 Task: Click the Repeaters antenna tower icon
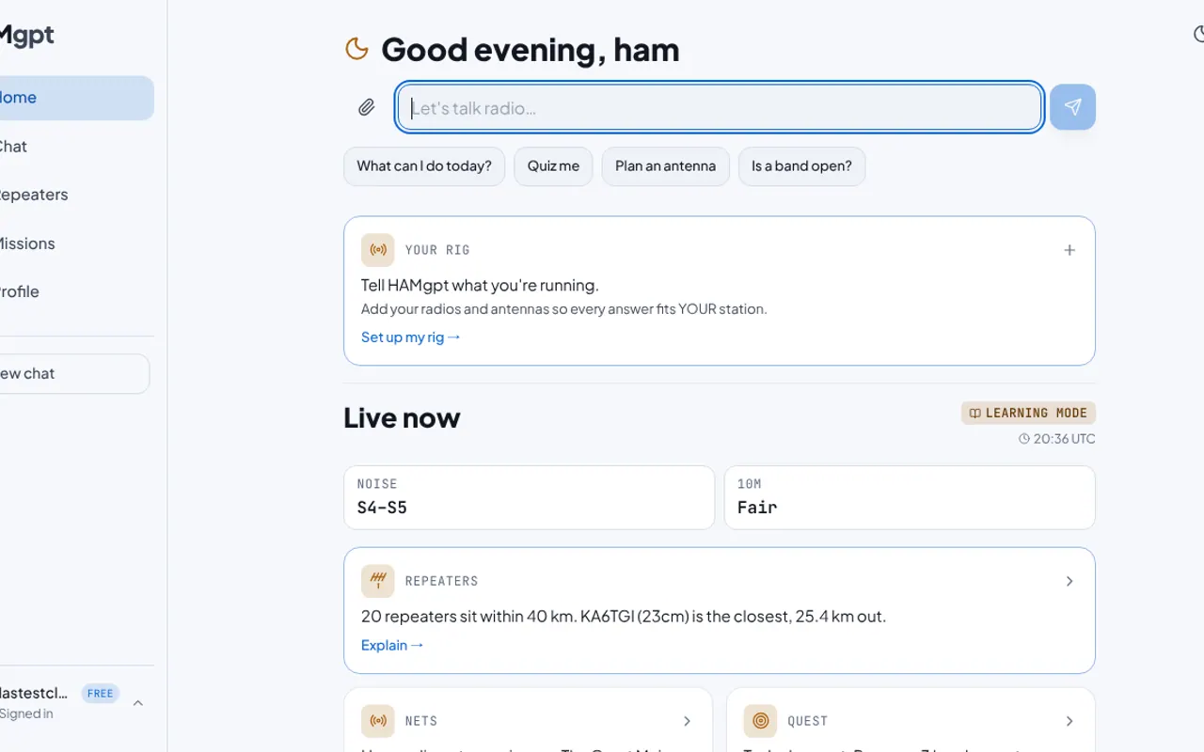[x=378, y=581]
